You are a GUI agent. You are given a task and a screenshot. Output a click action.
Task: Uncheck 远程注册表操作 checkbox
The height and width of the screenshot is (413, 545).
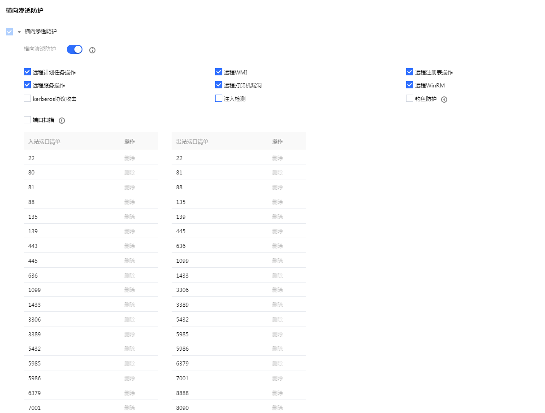410,72
